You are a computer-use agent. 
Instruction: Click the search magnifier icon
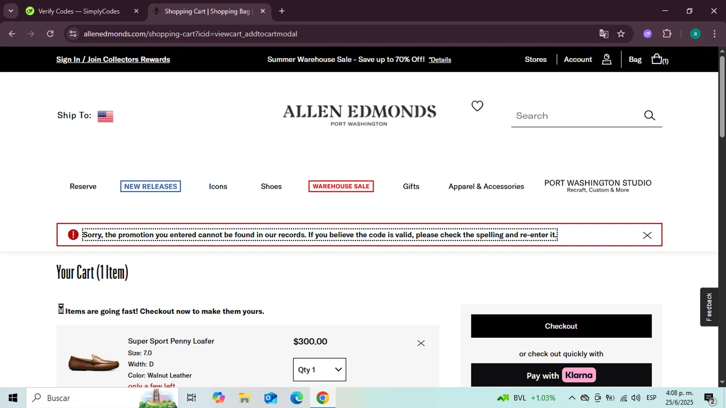[650, 115]
